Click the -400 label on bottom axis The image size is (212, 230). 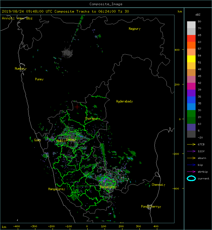[16, 226]
